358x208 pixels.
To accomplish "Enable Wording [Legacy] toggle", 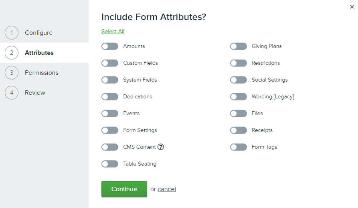I will pyautogui.click(x=239, y=96).
